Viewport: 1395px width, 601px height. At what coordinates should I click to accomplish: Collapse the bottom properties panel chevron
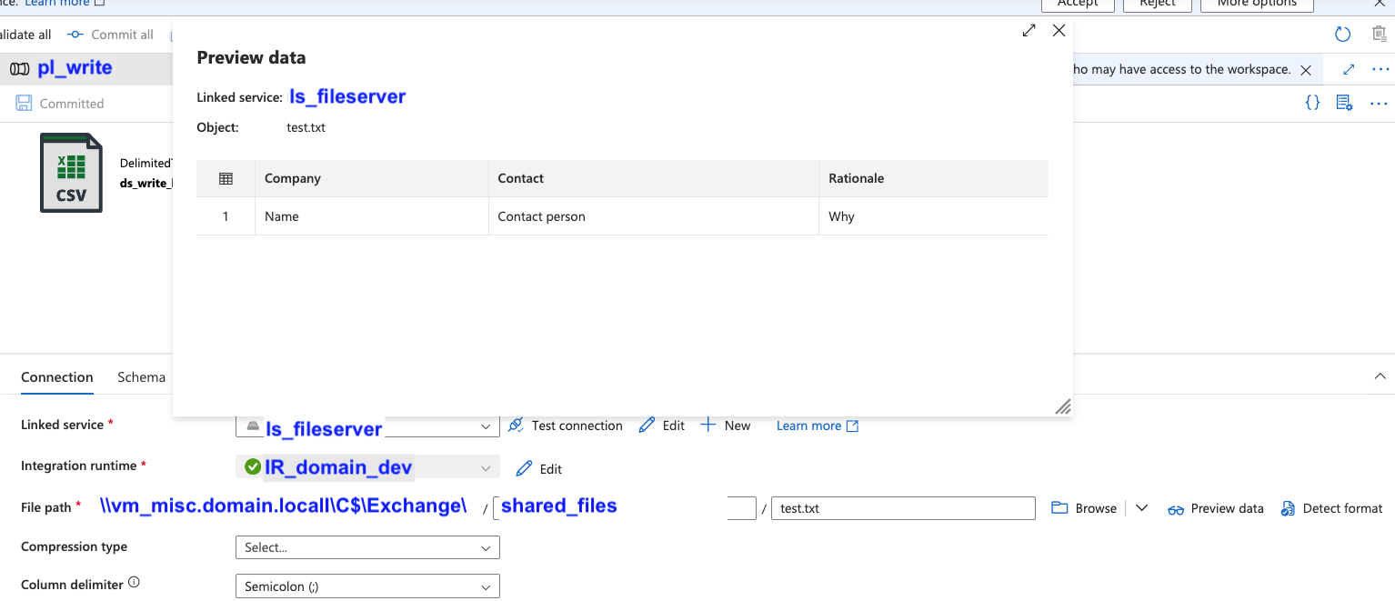pyautogui.click(x=1380, y=376)
